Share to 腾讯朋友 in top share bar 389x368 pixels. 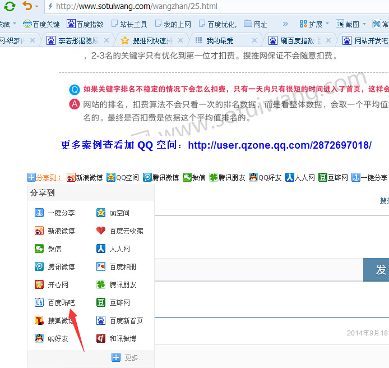[x=227, y=177]
